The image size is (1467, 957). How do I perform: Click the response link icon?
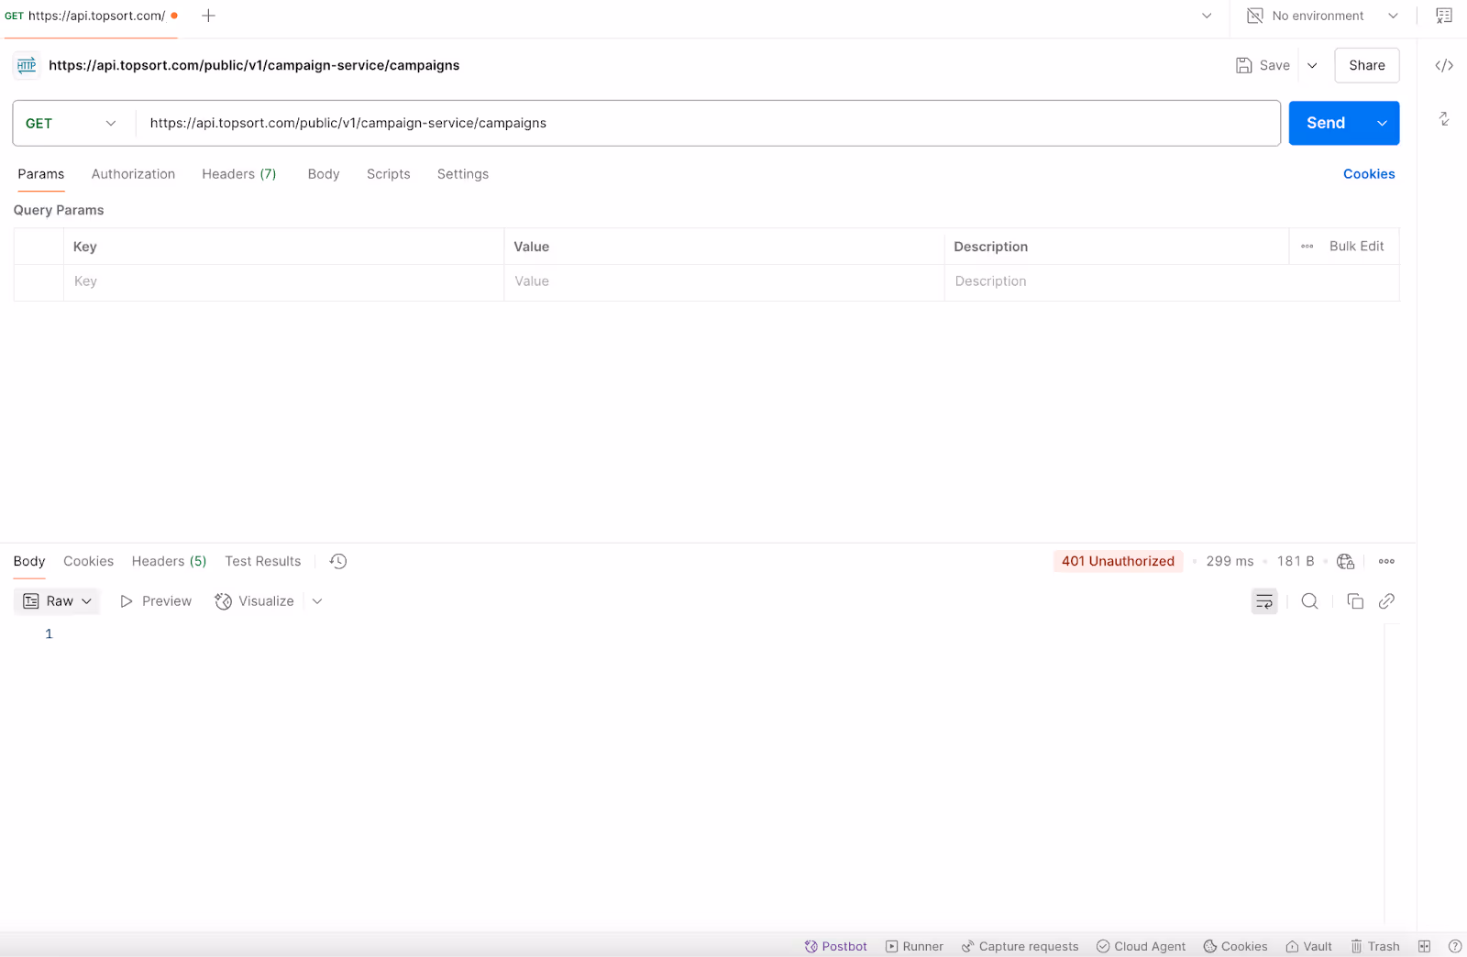(1386, 601)
